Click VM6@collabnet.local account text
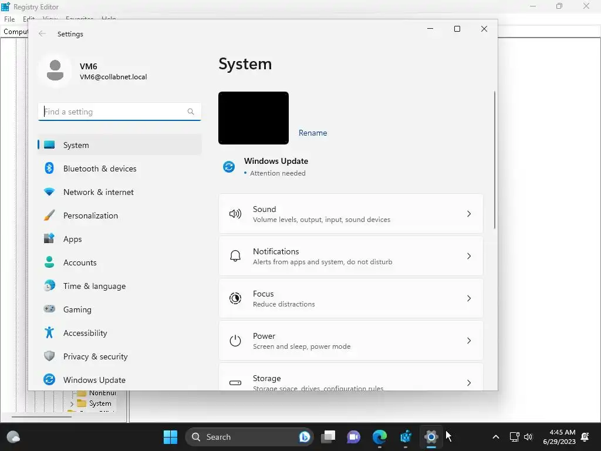Viewport: 601px width, 451px height. [113, 77]
